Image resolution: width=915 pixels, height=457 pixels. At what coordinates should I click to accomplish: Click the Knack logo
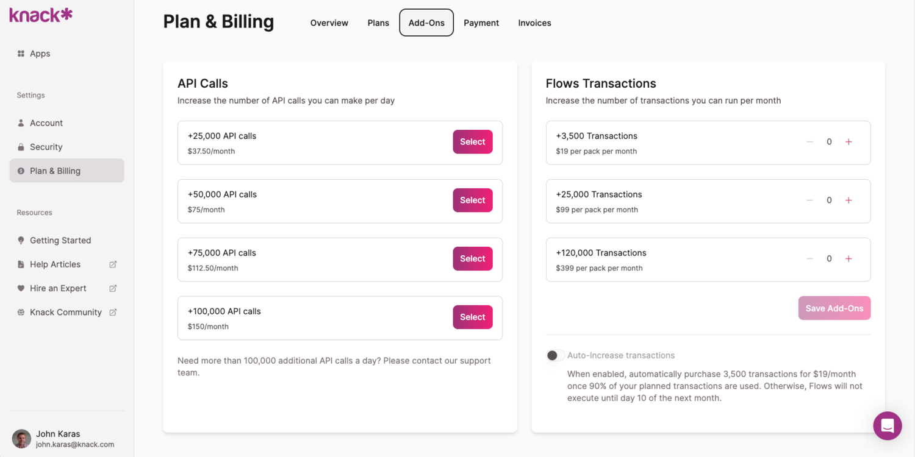coord(41,15)
